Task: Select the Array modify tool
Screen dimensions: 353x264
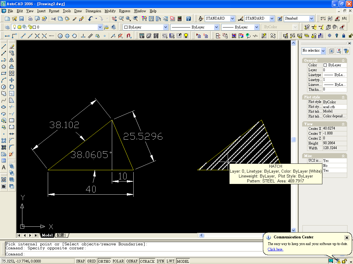Action: click(12, 73)
